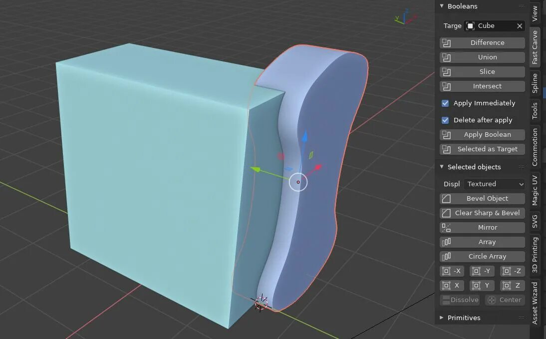The height and width of the screenshot is (339, 546).
Task: Switch to the Tools sidebar tab
Action: click(x=535, y=111)
